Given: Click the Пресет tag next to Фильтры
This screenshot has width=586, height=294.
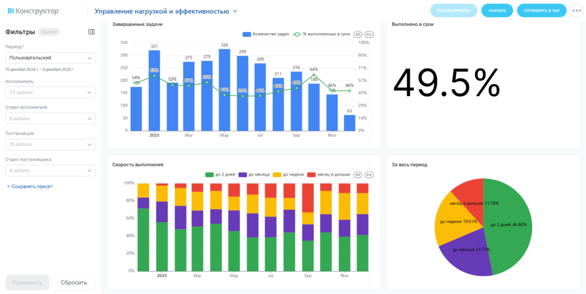Looking at the screenshot, I should 49,32.
